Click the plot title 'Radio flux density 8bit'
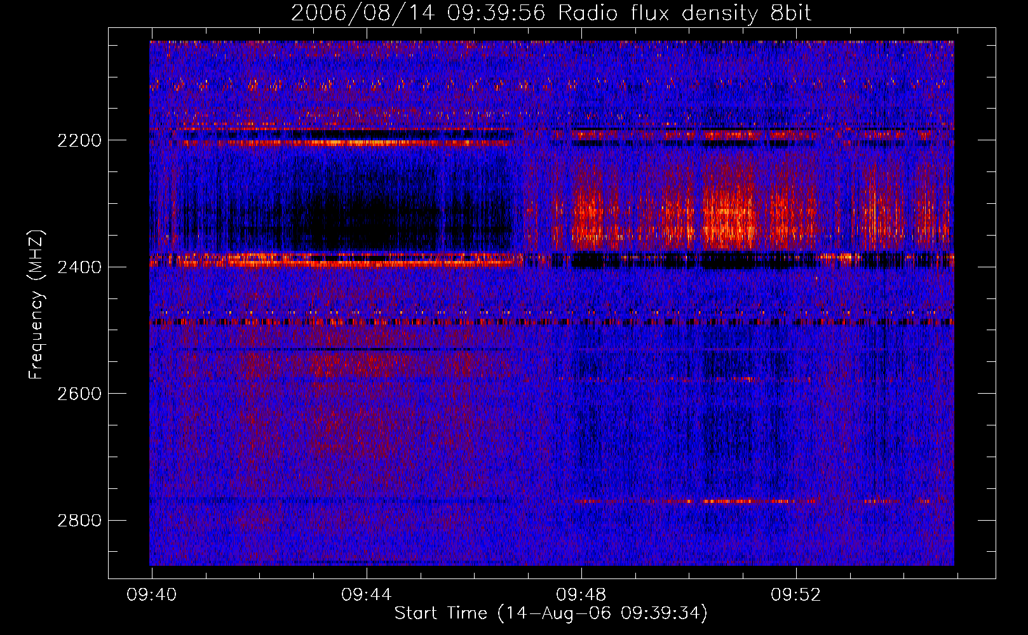Screen dimensions: 1028x635 click(685, 13)
